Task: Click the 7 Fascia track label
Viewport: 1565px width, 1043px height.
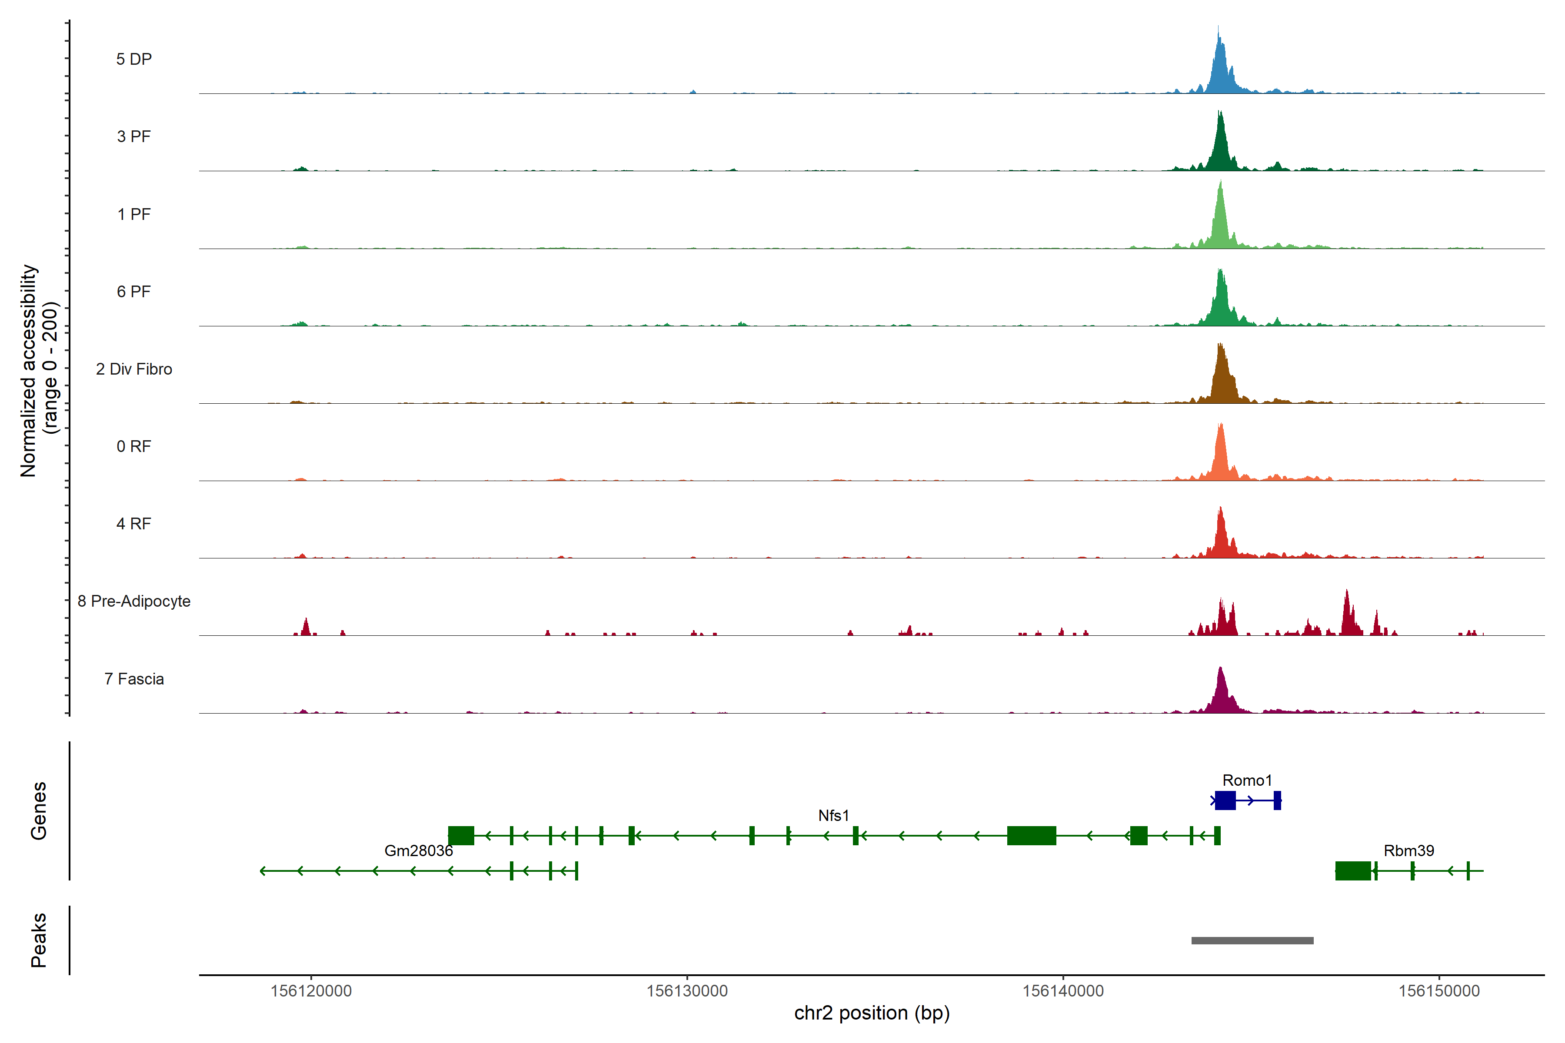Action: pos(134,679)
